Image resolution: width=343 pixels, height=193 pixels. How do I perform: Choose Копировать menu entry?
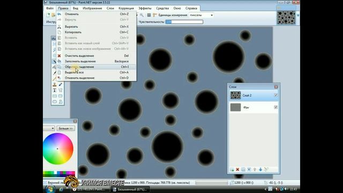point(96,32)
